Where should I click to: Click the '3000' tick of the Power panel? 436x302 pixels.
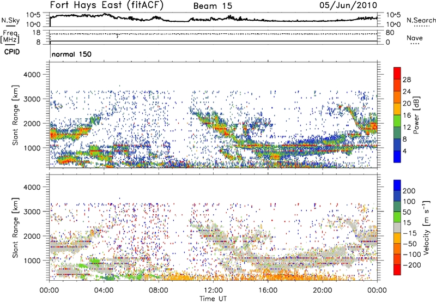(x=32, y=99)
